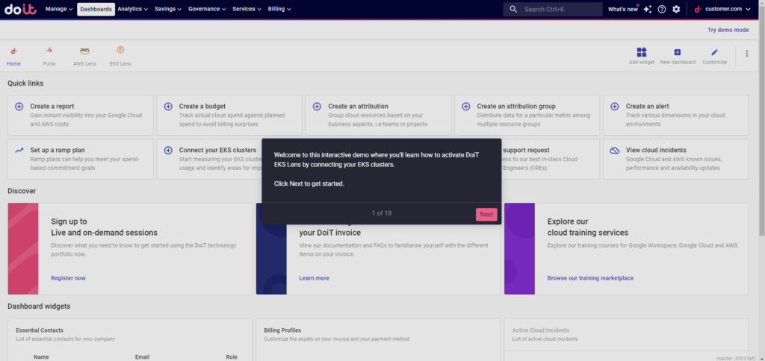Image resolution: width=765 pixels, height=361 pixels.
Task: Open the Create a report quick link
Action: pyautogui.click(x=52, y=107)
